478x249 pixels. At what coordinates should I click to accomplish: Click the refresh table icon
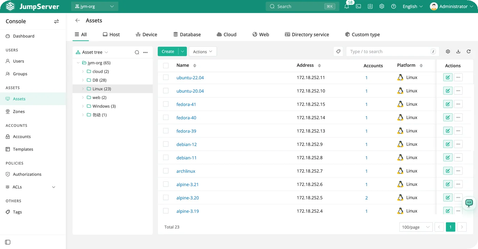click(x=468, y=52)
